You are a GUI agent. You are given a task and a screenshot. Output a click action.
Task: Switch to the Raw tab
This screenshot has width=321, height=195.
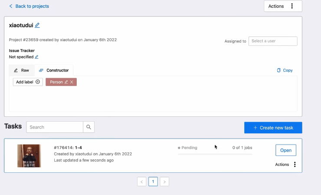pos(22,70)
